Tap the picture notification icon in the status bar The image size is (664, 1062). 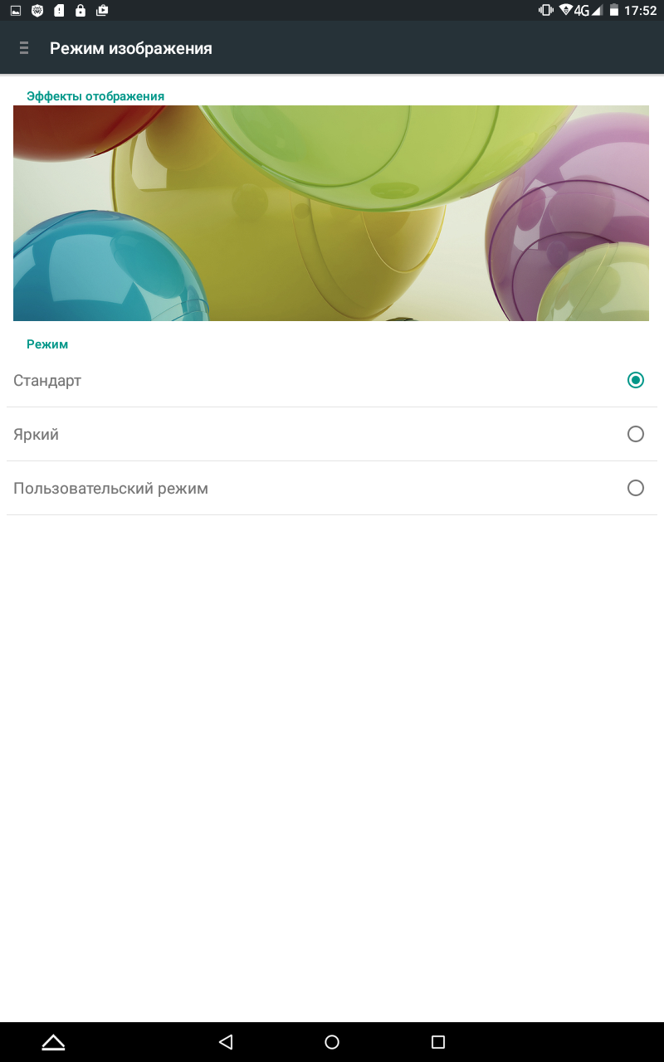point(16,11)
